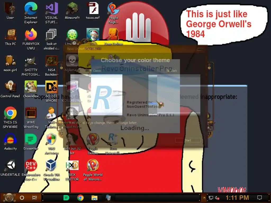
Task: Launch the LimeWire desktop icon
Action: 72,37
